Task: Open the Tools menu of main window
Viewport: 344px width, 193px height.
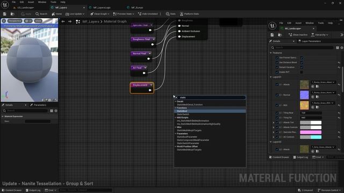Action: pyautogui.click(x=53, y=2)
